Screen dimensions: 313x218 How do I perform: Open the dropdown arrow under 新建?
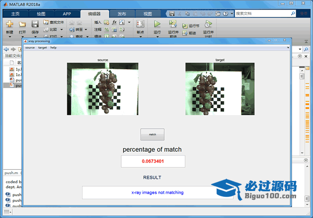tap(10, 37)
